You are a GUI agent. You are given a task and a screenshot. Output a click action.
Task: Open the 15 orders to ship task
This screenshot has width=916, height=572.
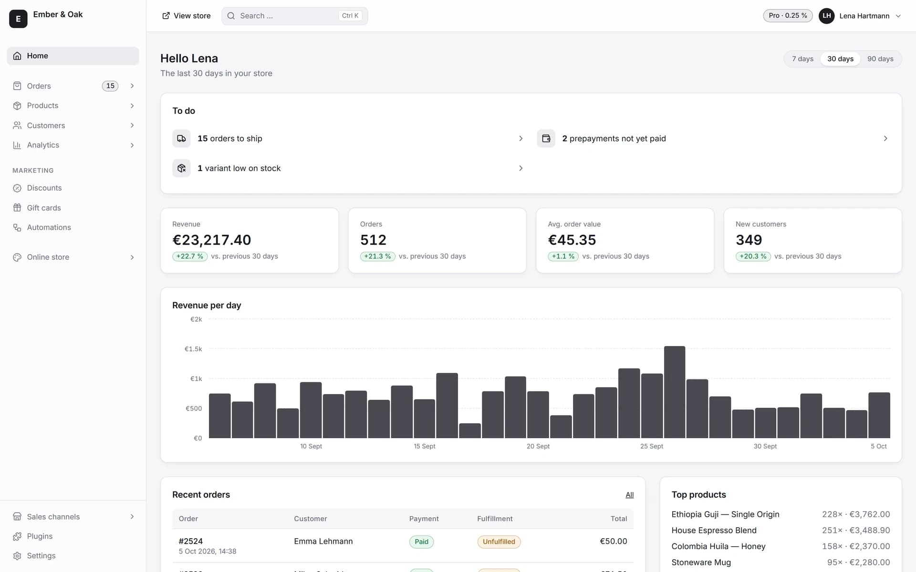pyautogui.click(x=348, y=139)
